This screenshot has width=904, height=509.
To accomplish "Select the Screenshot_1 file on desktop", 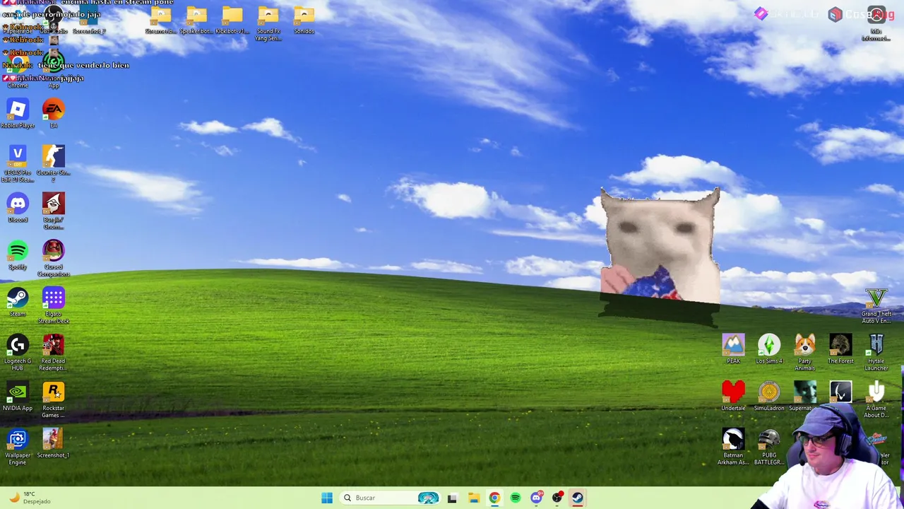I will pyautogui.click(x=53, y=443).
